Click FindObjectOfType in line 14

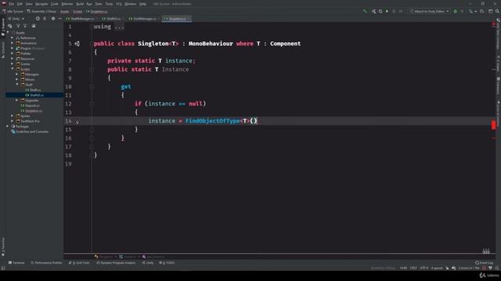click(212, 121)
